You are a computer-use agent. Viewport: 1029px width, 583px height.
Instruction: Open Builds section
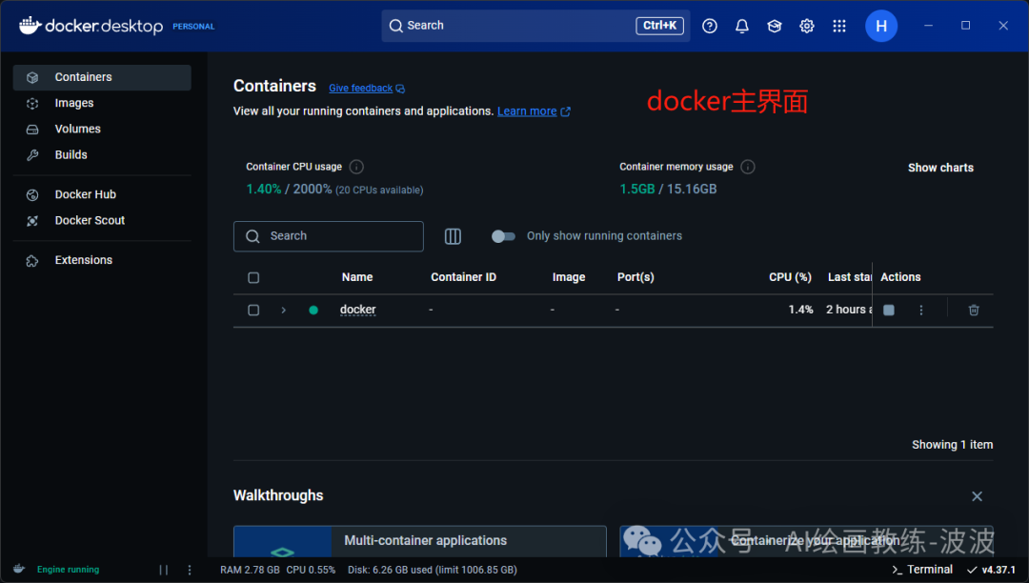tap(102, 154)
